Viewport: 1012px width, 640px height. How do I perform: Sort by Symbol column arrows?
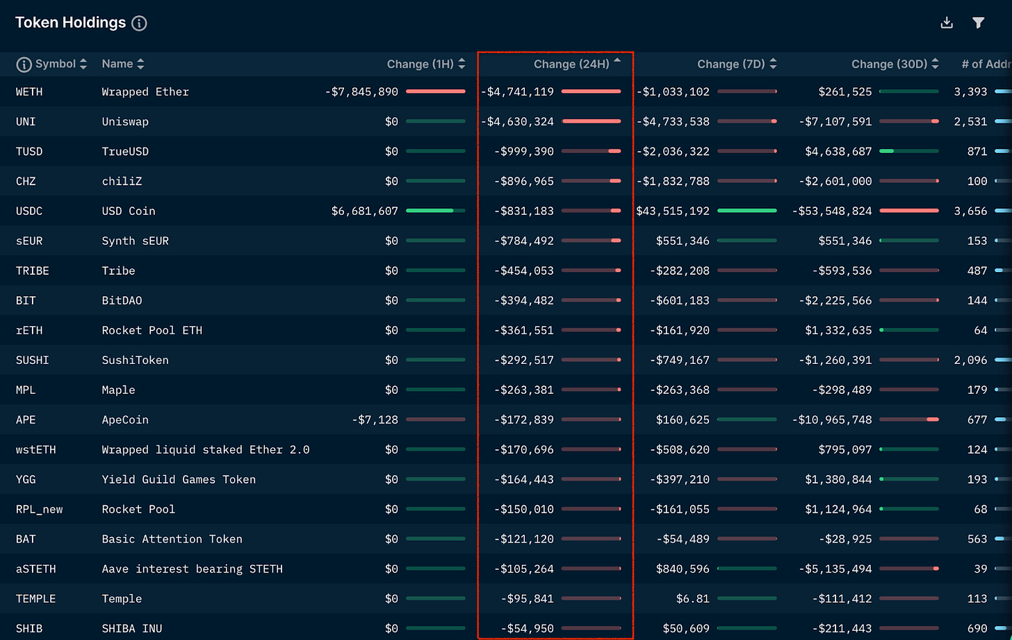(83, 64)
